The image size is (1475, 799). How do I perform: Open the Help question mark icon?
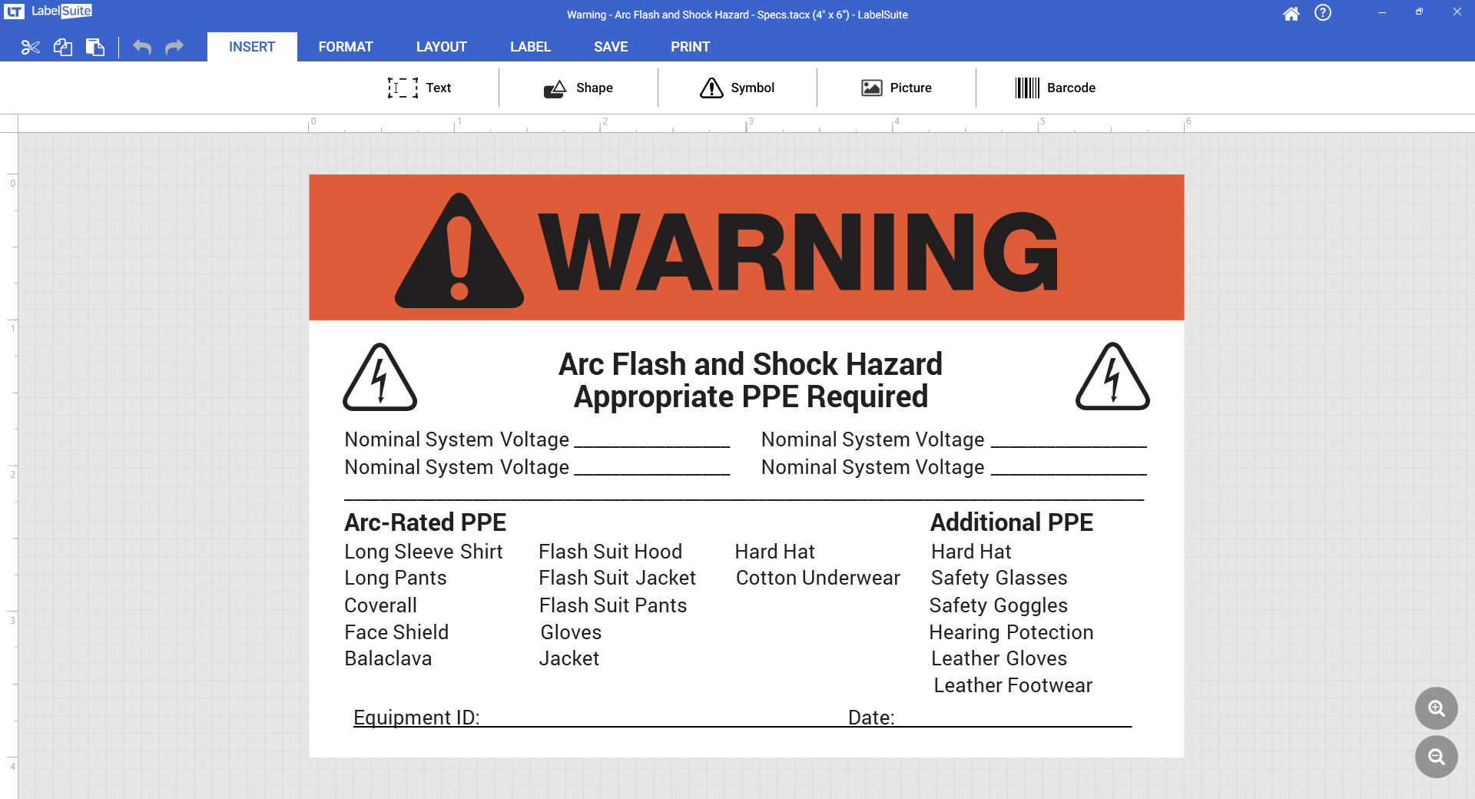[x=1323, y=13]
